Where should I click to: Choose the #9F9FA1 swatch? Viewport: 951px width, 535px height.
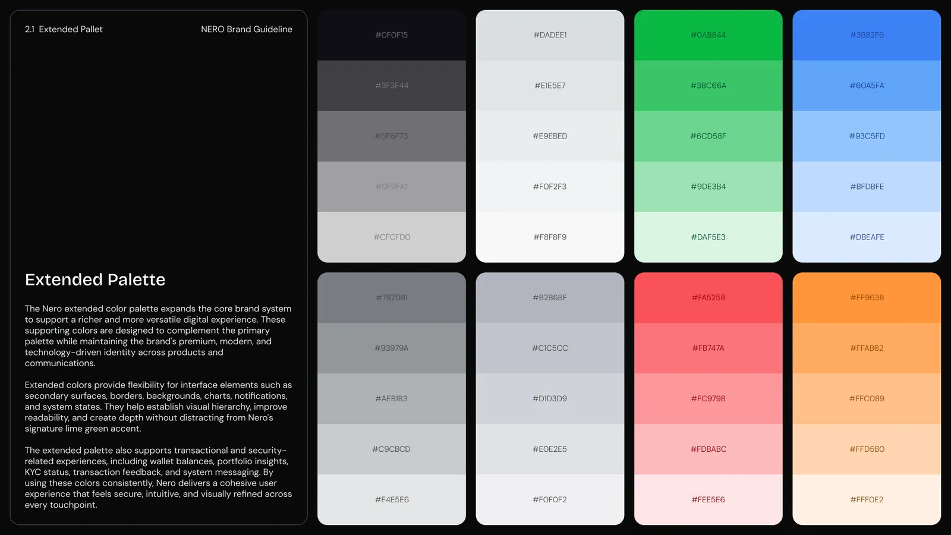[x=392, y=187]
